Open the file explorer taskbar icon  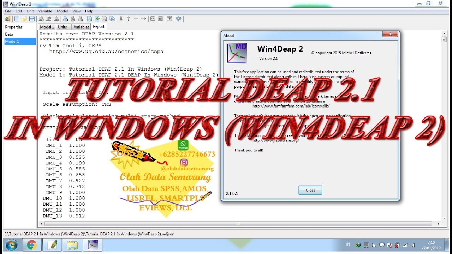click(x=72, y=245)
